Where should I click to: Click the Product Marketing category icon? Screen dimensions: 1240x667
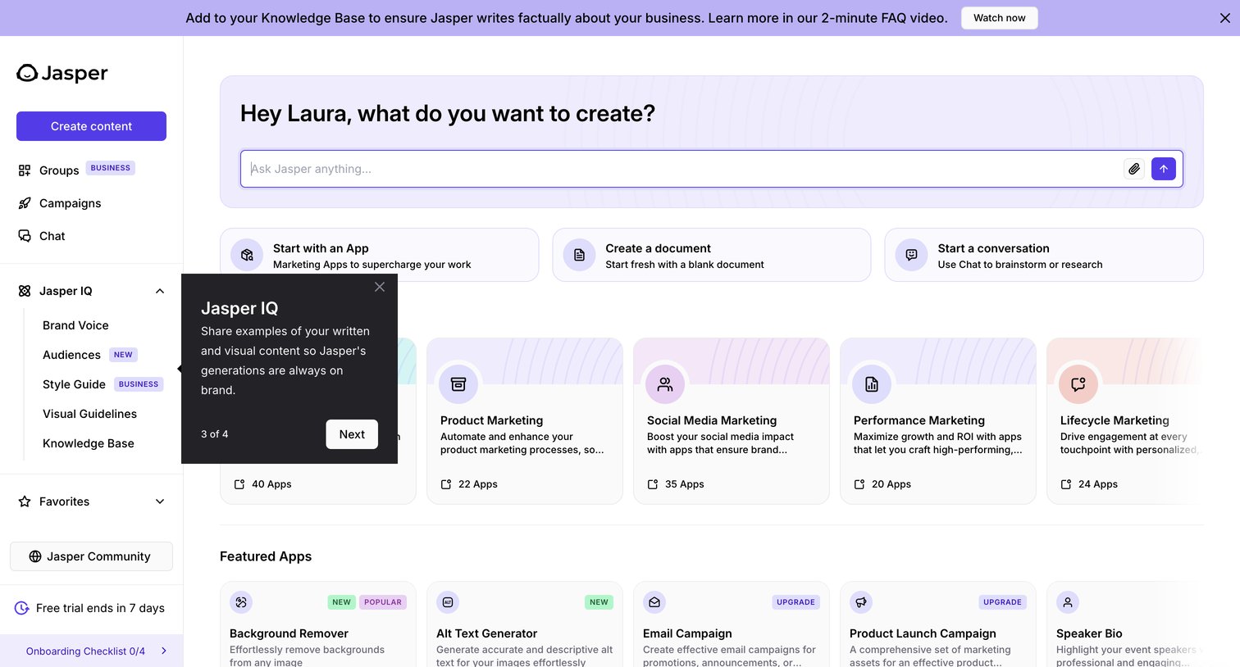(x=458, y=384)
